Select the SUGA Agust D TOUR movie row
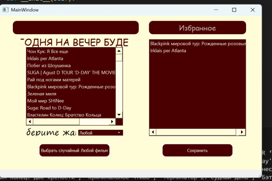Screen dimensions: 272x181 click(x=71, y=72)
